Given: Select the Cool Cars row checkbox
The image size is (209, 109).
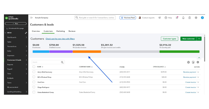Looking at the screenshot, I should (34, 82).
